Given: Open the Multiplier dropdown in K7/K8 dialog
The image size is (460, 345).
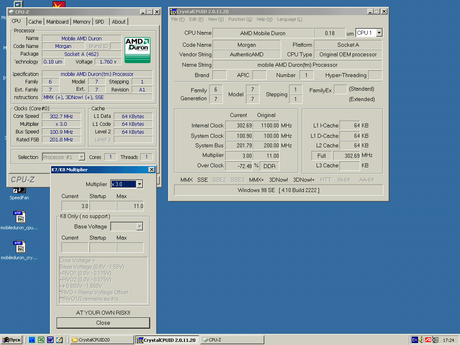Looking at the screenshot, I should (x=139, y=184).
